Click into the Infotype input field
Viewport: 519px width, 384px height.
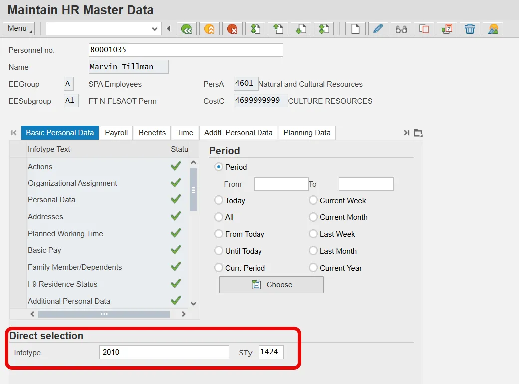tap(164, 352)
